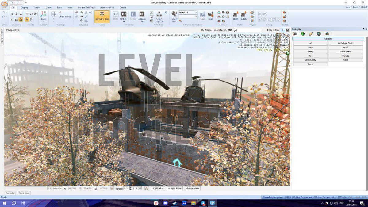
Task: Open the pencil RollupBar tab
Action: (x=311, y=34)
